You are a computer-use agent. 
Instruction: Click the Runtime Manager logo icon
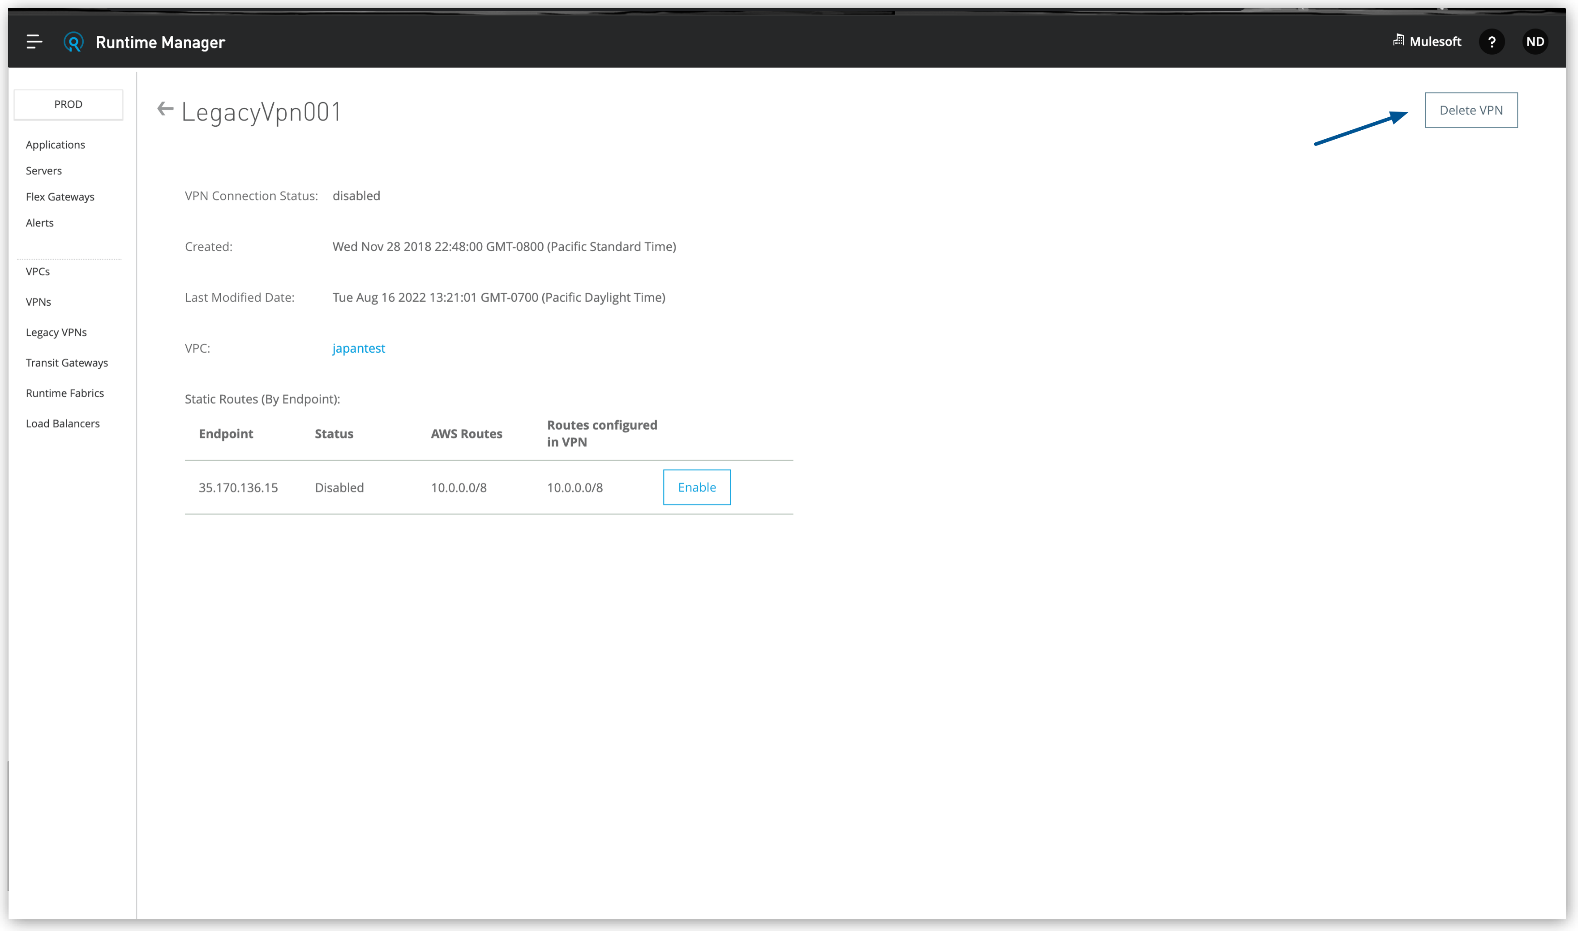tap(73, 42)
